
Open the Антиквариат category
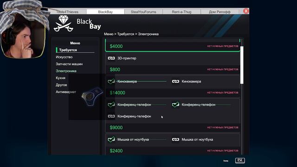pyautogui.click(x=66, y=92)
